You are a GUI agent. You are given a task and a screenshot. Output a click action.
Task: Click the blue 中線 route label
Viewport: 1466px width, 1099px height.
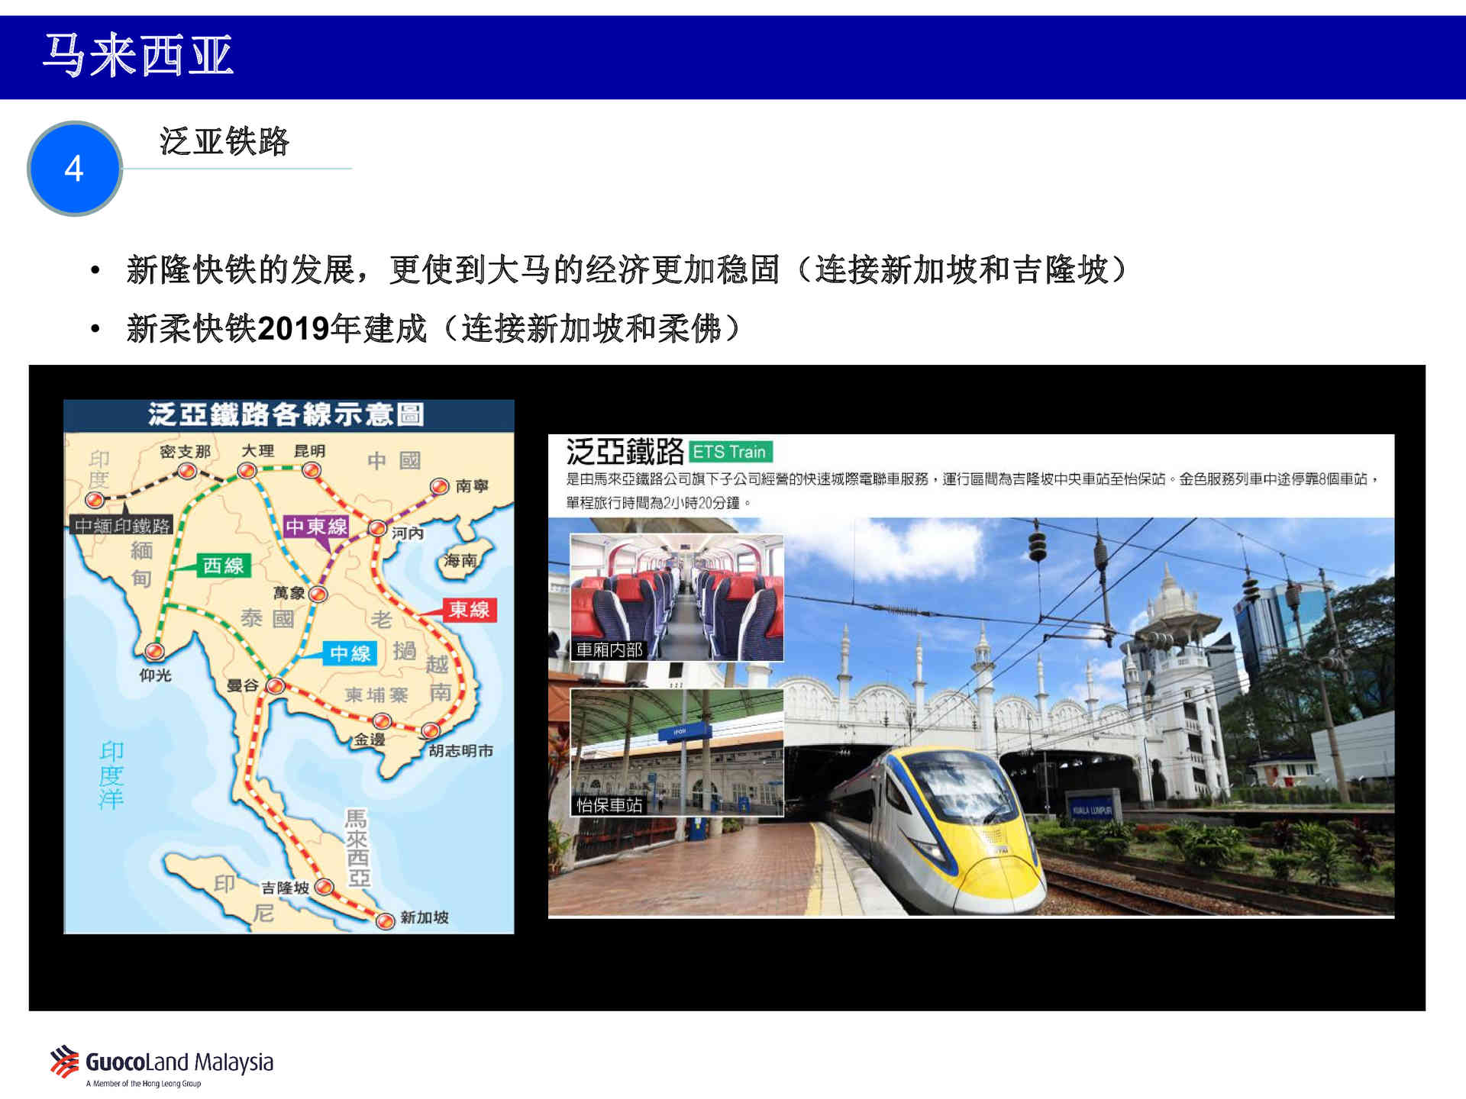(x=350, y=653)
